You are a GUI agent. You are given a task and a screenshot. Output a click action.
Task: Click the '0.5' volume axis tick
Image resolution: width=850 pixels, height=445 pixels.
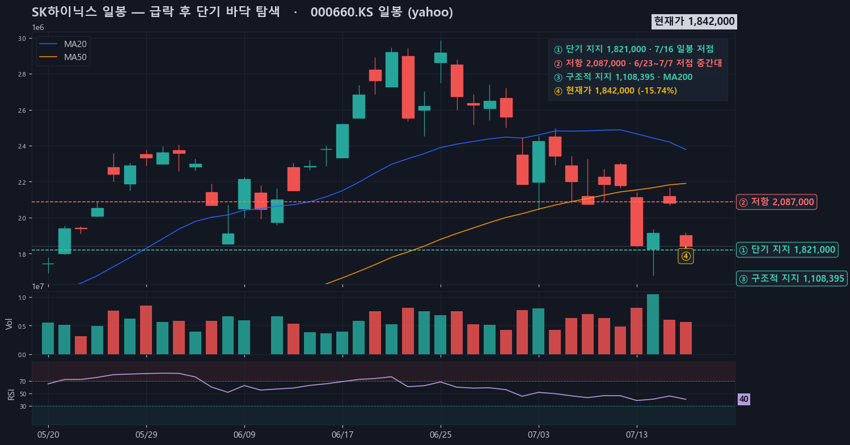pos(23,326)
